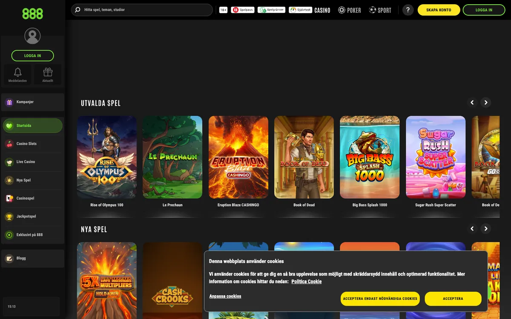Open Eruption Blaze CASHINGO thumbnail
511x319 pixels.
click(x=238, y=157)
